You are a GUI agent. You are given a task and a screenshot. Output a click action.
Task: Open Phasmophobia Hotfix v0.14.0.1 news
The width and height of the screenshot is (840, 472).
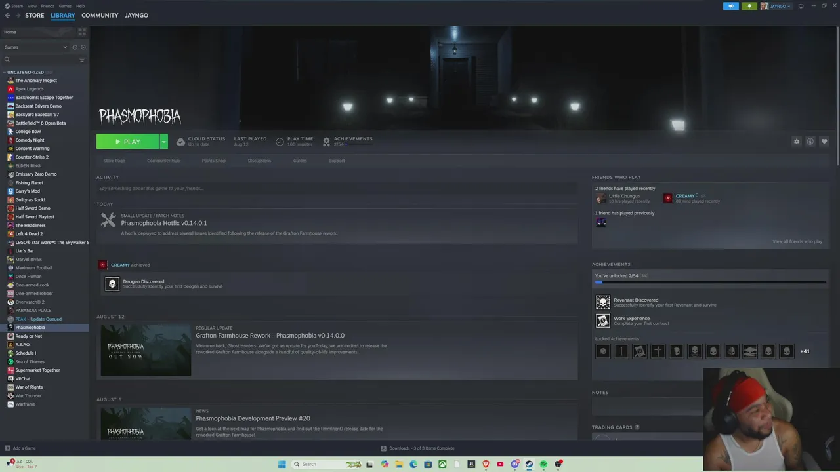163,223
